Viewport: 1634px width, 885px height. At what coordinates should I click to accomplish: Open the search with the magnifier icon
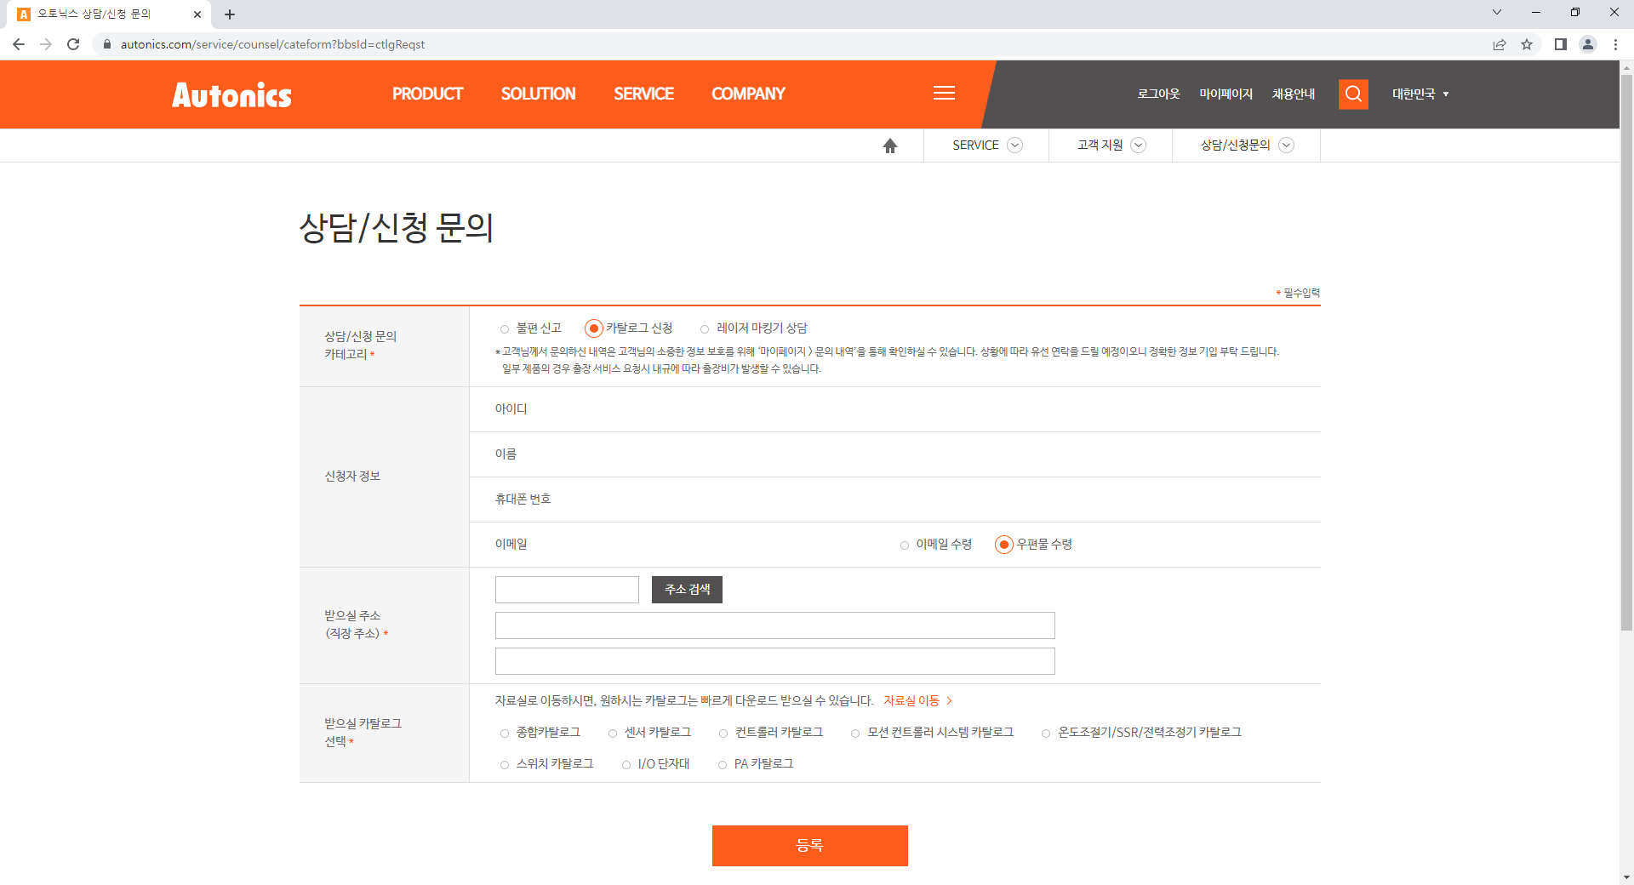pyautogui.click(x=1353, y=94)
